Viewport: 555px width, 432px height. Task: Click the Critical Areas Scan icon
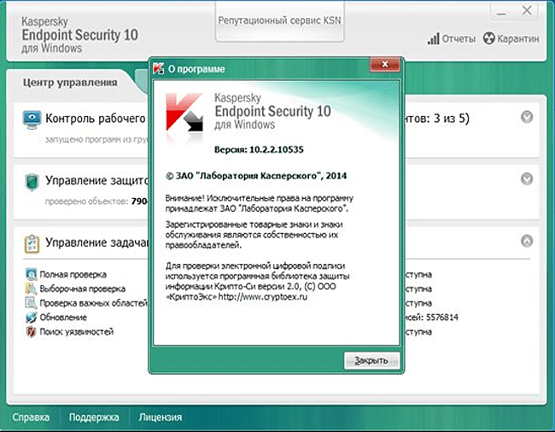point(32,303)
